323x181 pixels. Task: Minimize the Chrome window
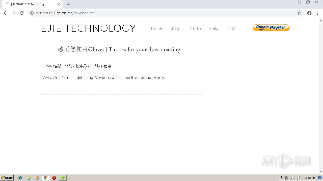(302, 2)
